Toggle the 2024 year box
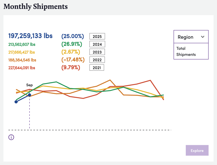The height and width of the screenshot is (165, 217). (x=97, y=44)
